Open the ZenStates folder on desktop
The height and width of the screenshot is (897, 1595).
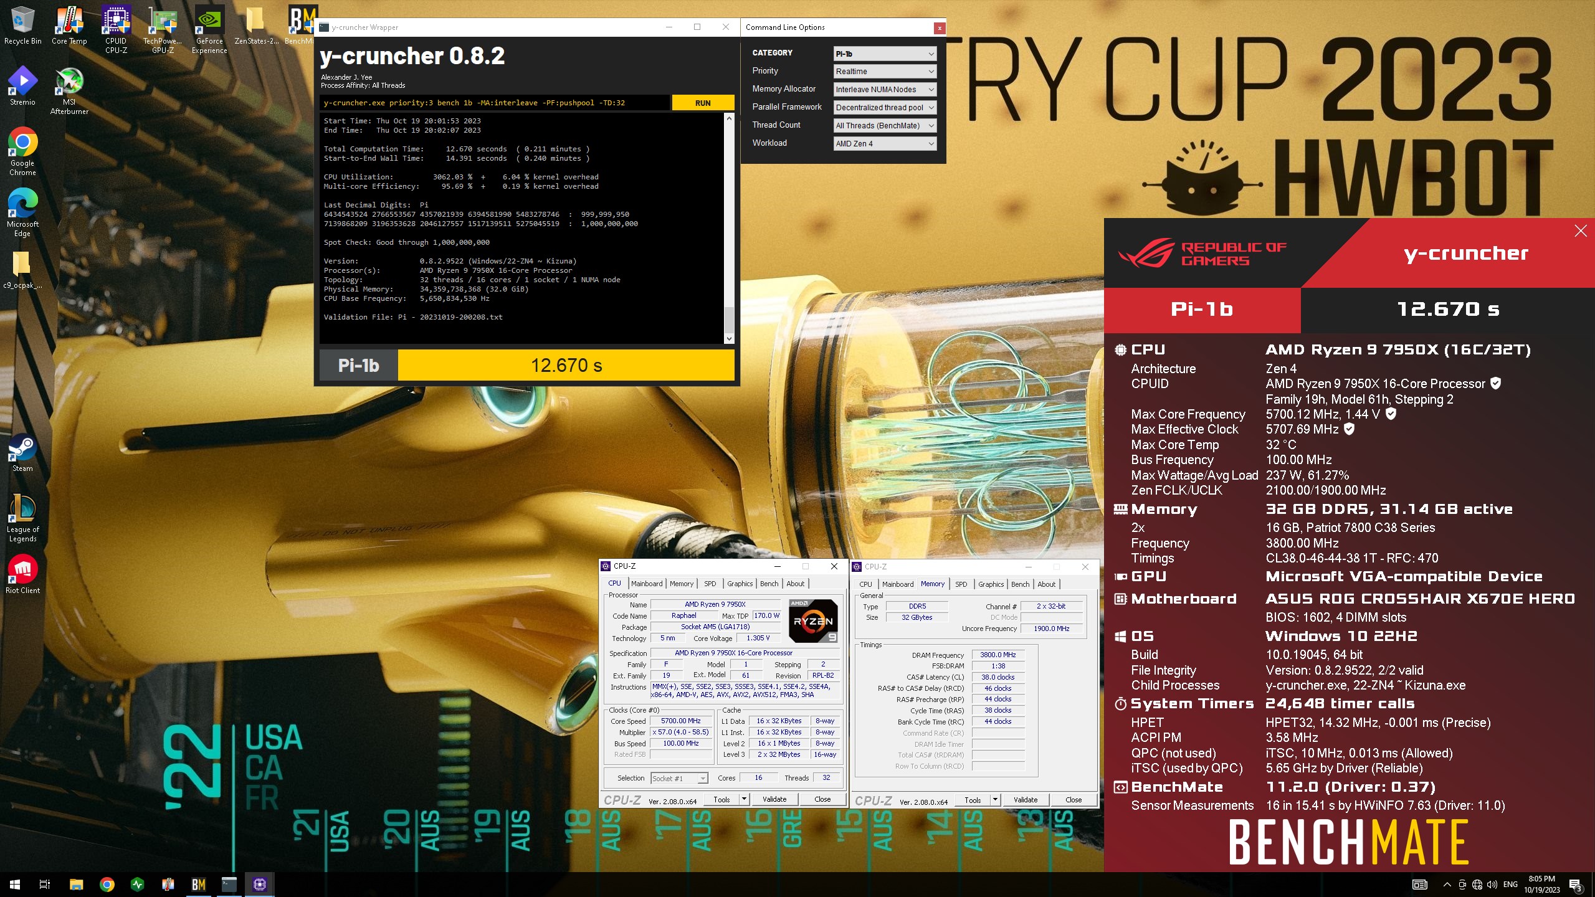point(256,26)
